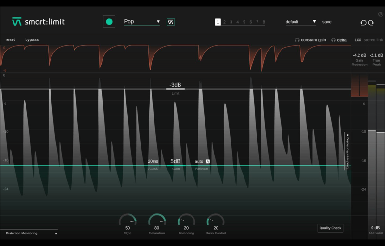Click the Balancing knob
Viewport: 385px width, 246px height.
click(186, 220)
